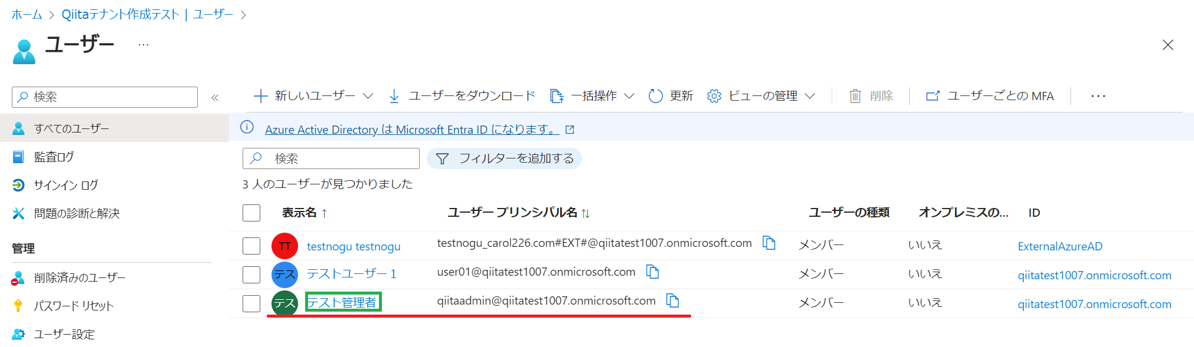Click フィルターを追加する
1194x347 pixels.
point(504,158)
